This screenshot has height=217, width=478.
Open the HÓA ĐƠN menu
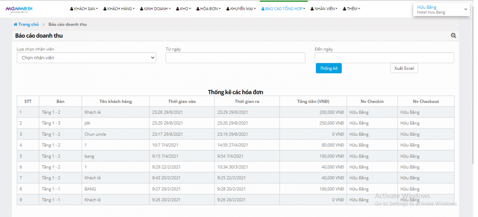pos(208,9)
